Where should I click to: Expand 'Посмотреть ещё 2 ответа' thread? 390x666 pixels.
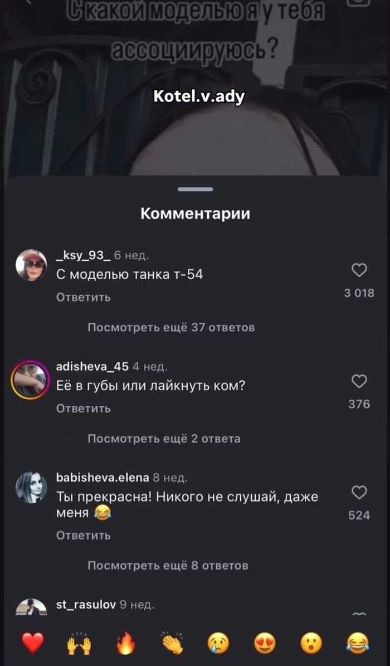click(x=164, y=439)
